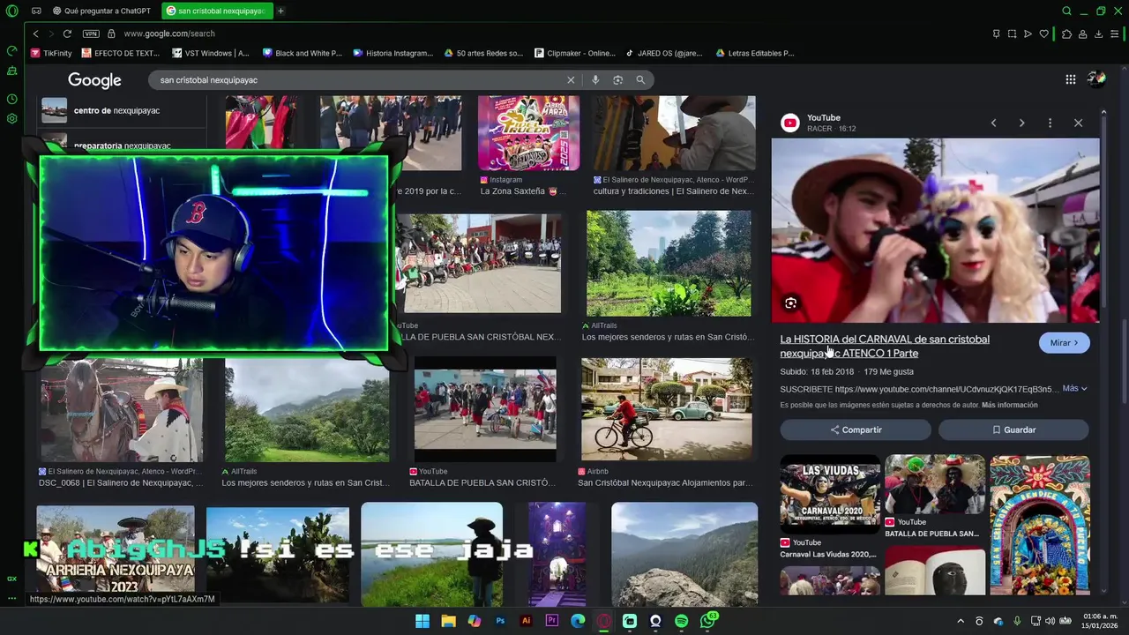
Task: Select the 'san cristobal nexquipayac' tab
Action: tap(217, 11)
